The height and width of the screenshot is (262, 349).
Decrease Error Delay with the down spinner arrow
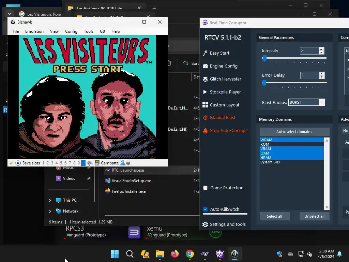[x=322, y=77]
